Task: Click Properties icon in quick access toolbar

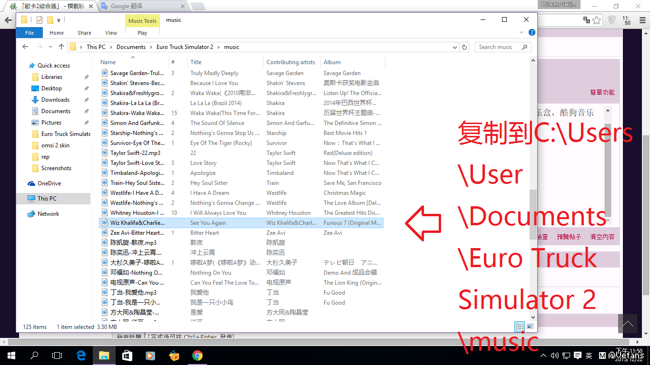Action: 39,20
